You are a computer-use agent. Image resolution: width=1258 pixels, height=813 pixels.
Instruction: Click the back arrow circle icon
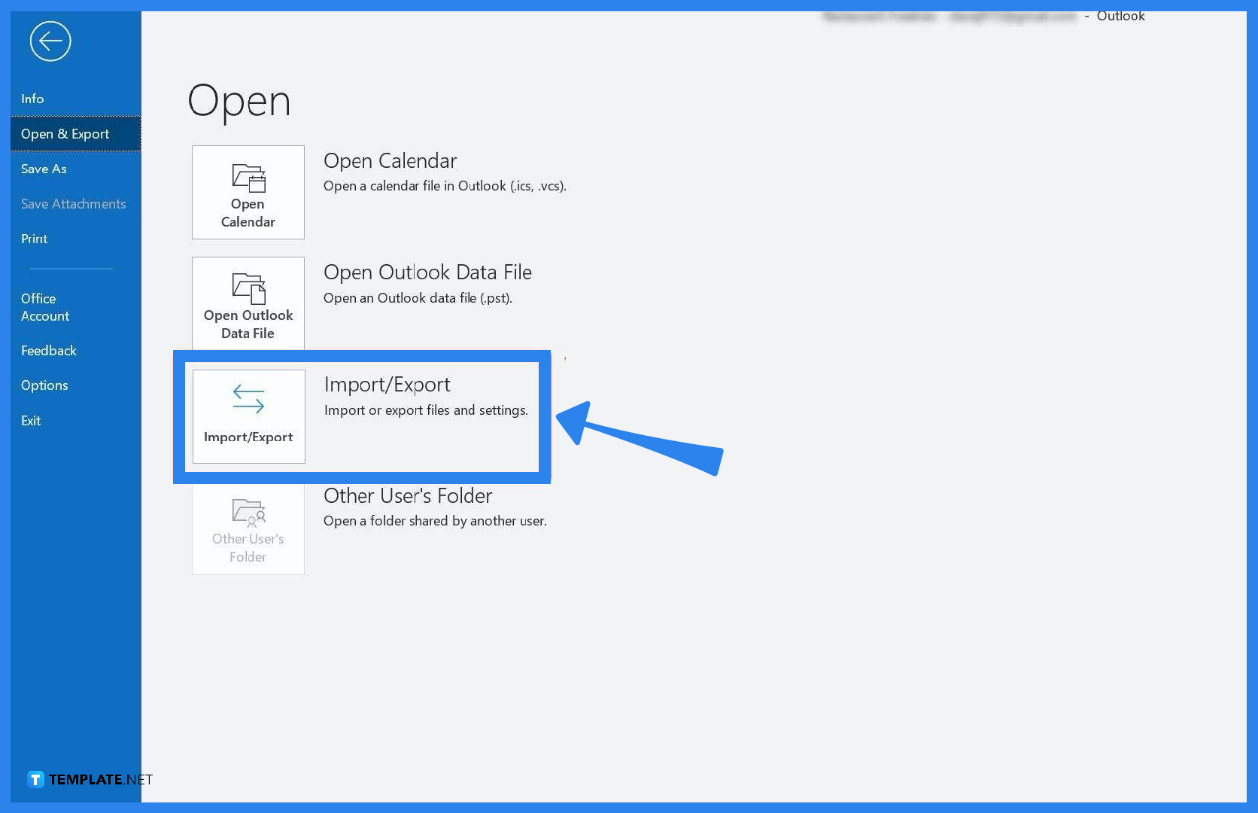50,41
